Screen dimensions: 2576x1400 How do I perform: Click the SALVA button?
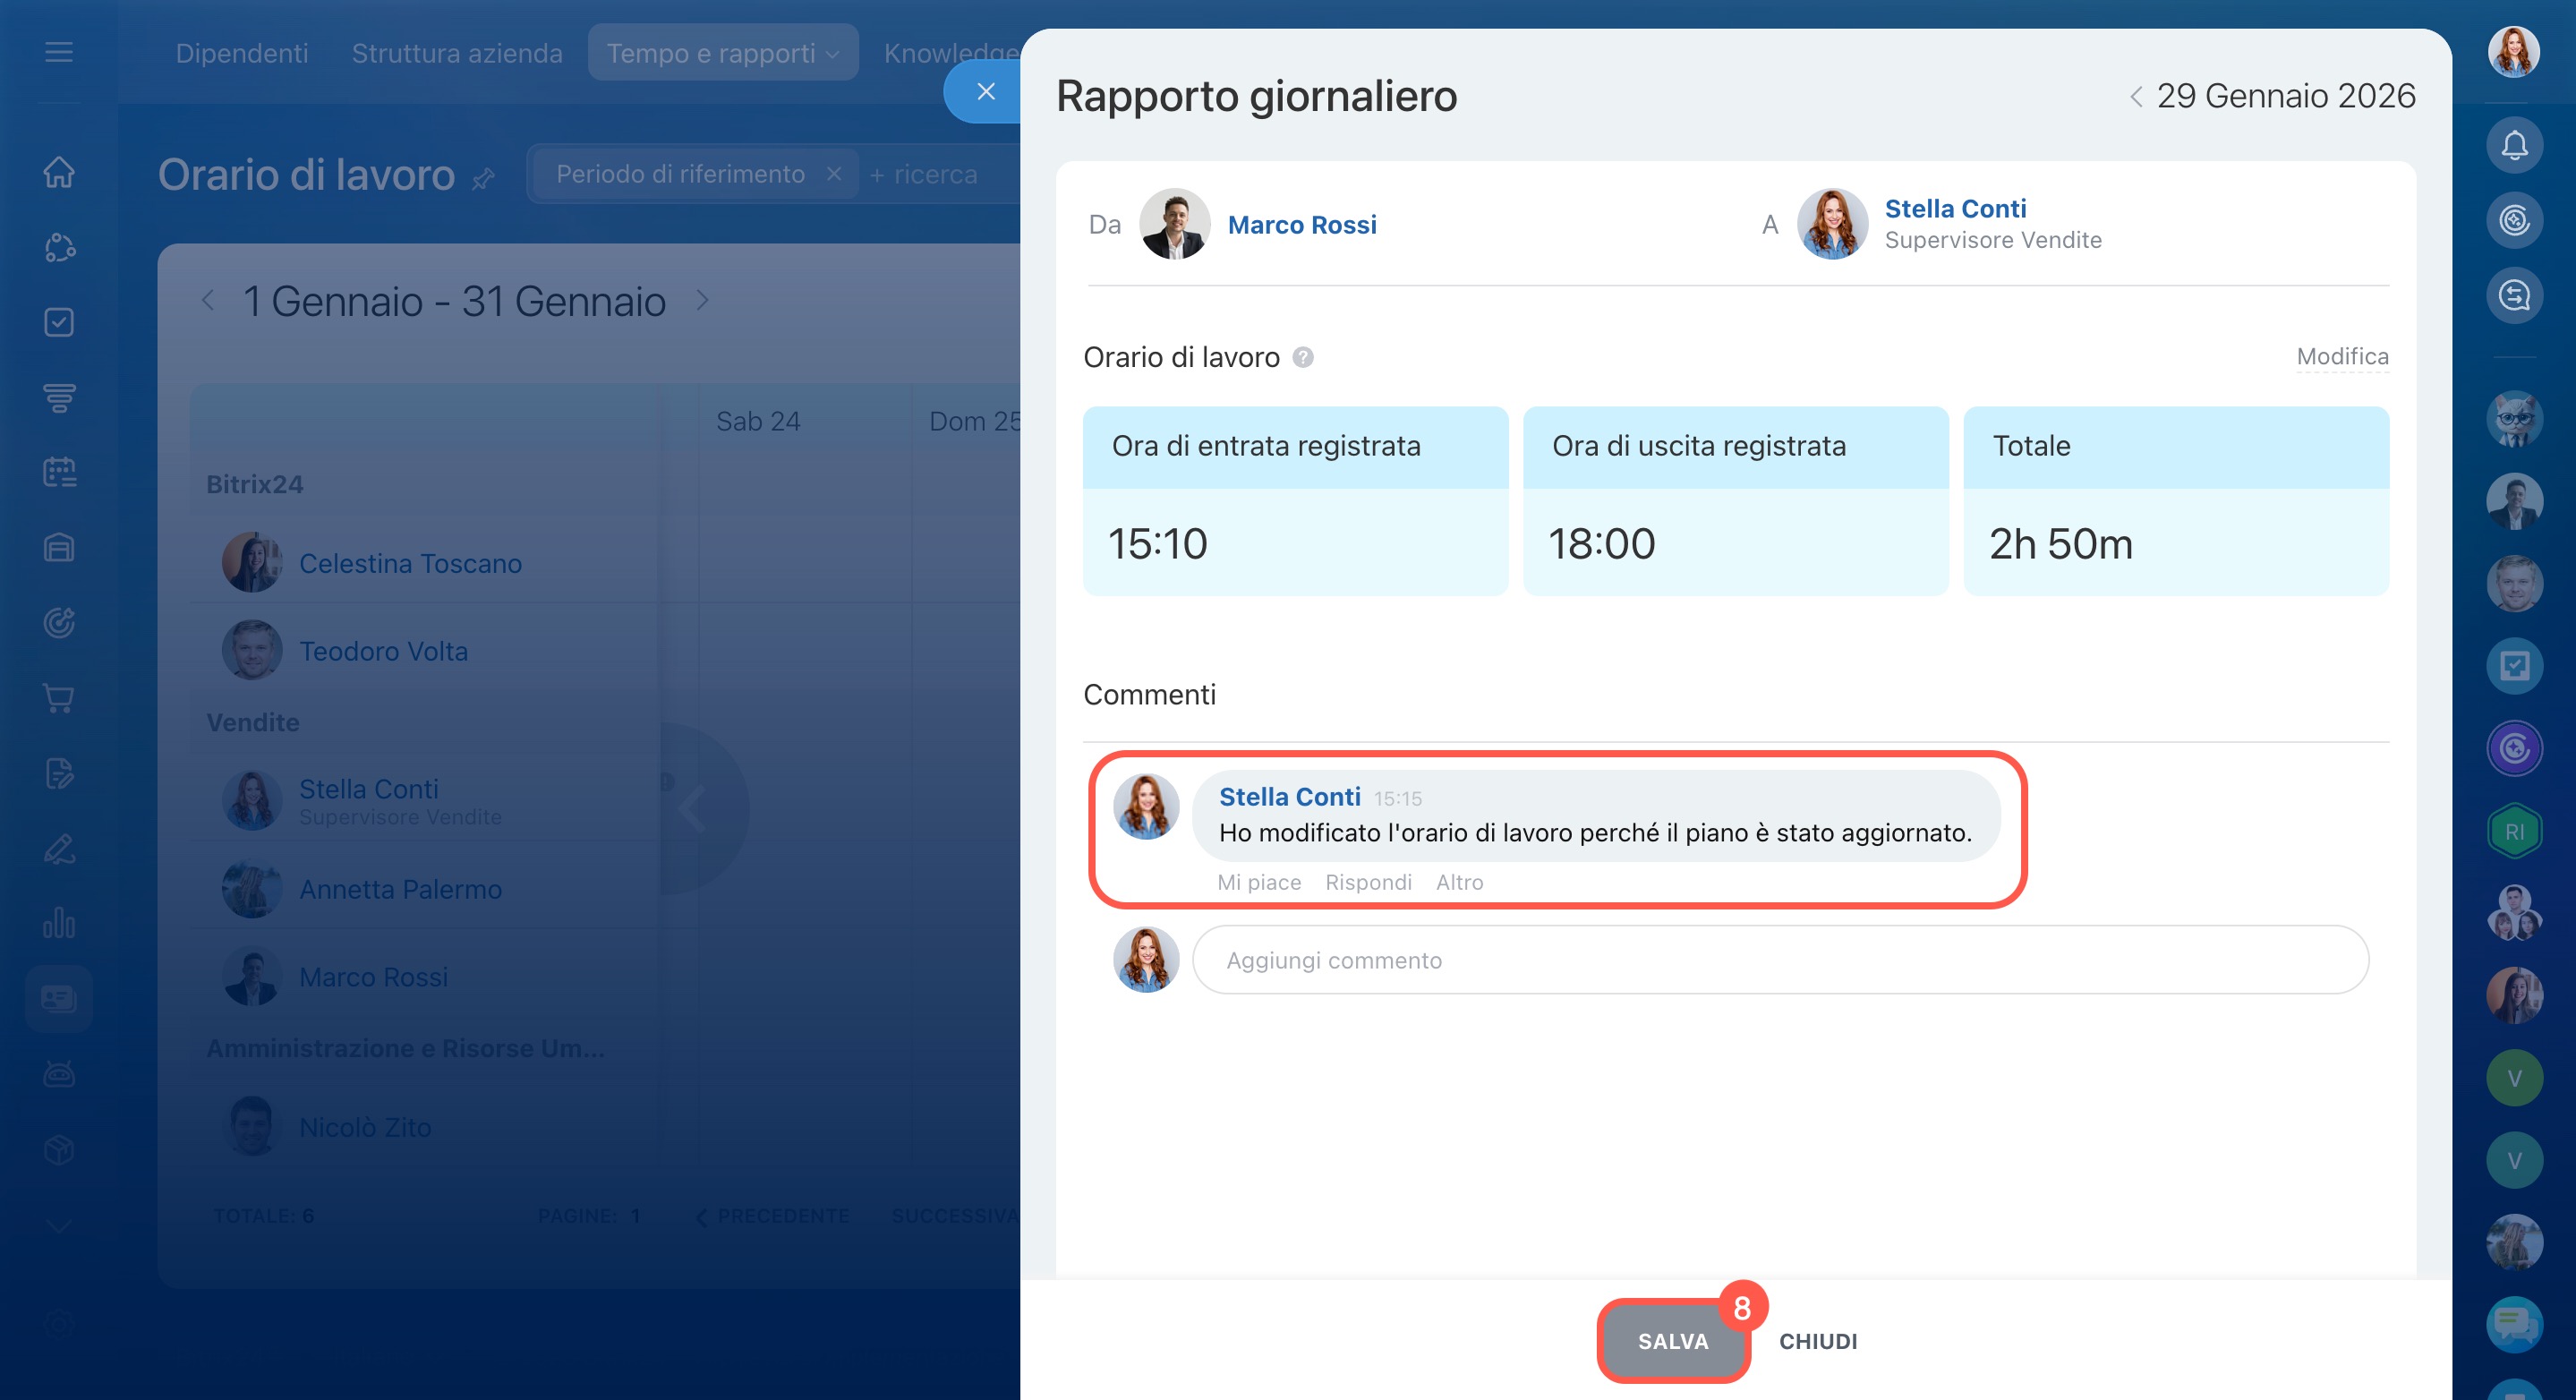pos(1672,1341)
